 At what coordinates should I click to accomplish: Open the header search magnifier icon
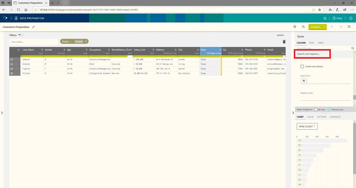325,19
